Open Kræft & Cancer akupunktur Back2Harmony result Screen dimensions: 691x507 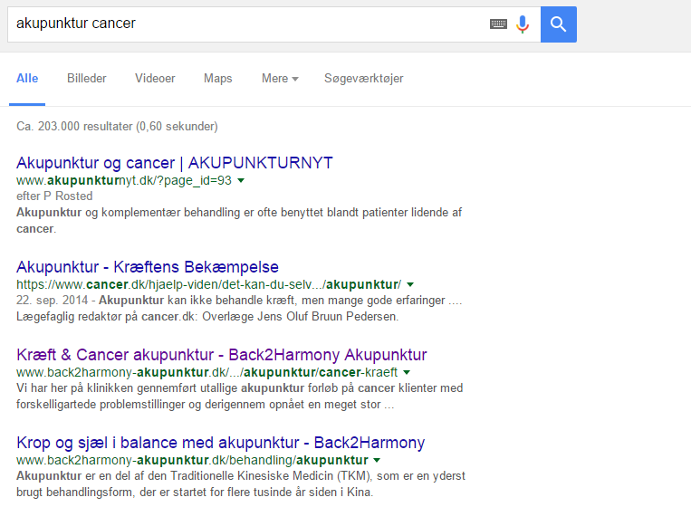coord(222,354)
